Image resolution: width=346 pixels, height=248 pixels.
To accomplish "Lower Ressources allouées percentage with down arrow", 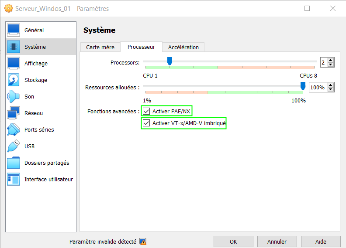I will 331,90.
